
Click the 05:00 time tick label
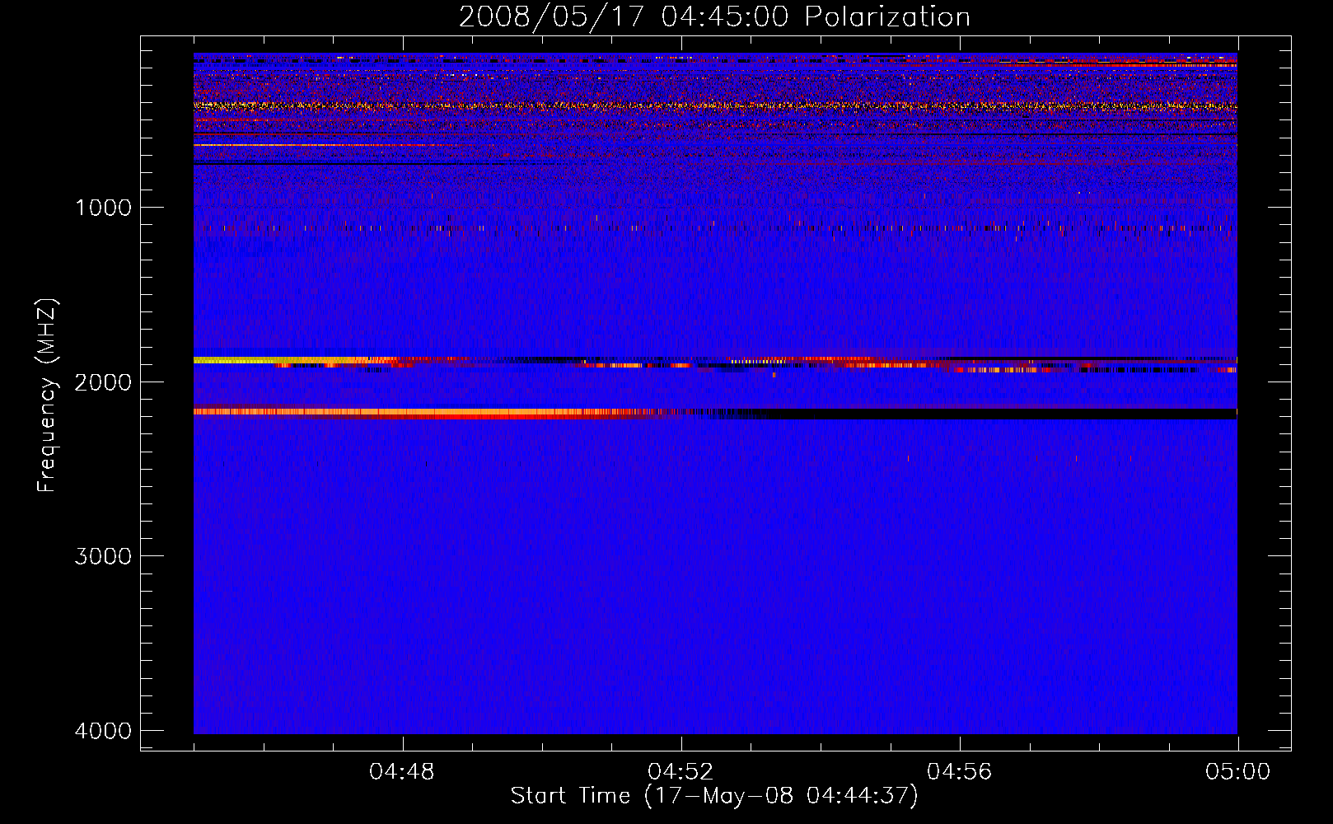tap(1237, 772)
